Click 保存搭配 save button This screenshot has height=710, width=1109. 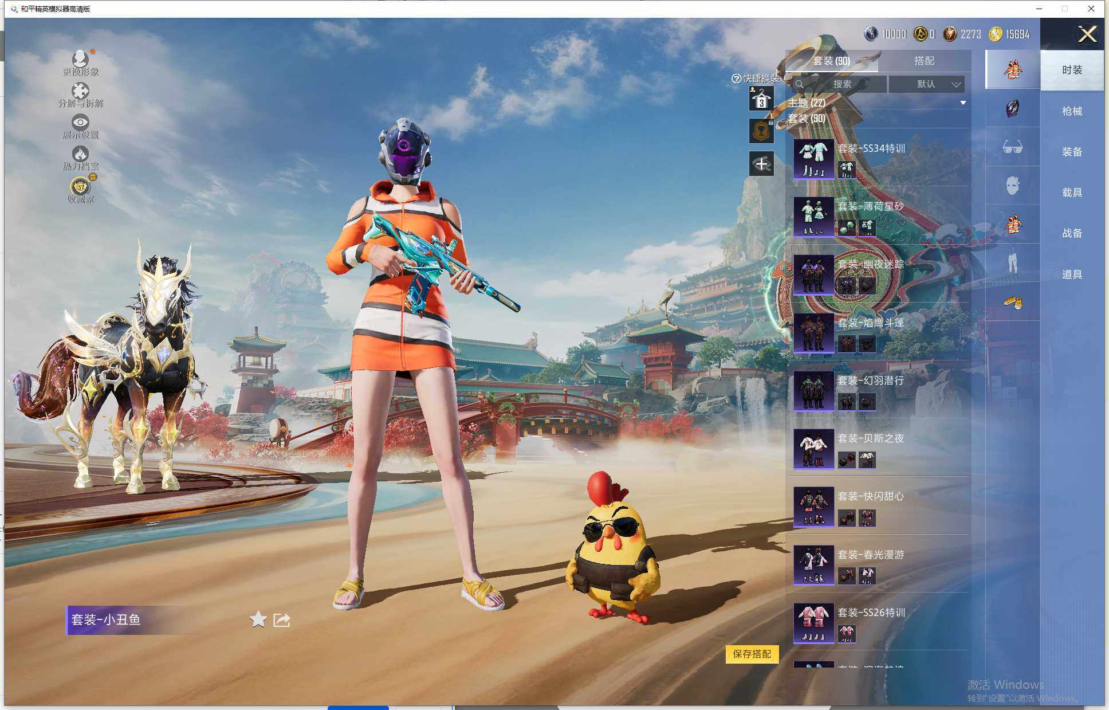pyautogui.click(x=752, y=654)
